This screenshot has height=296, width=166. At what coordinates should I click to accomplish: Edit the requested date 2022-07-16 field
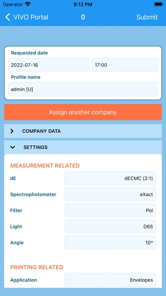[x=49, y=65]
